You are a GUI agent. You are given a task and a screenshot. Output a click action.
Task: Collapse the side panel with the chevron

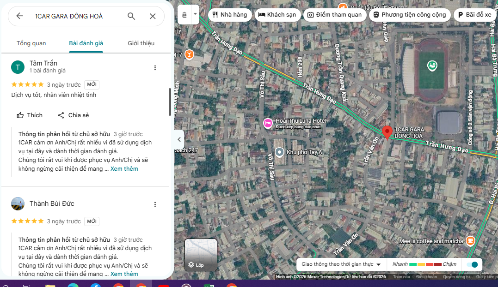click(x=179, y=139)
